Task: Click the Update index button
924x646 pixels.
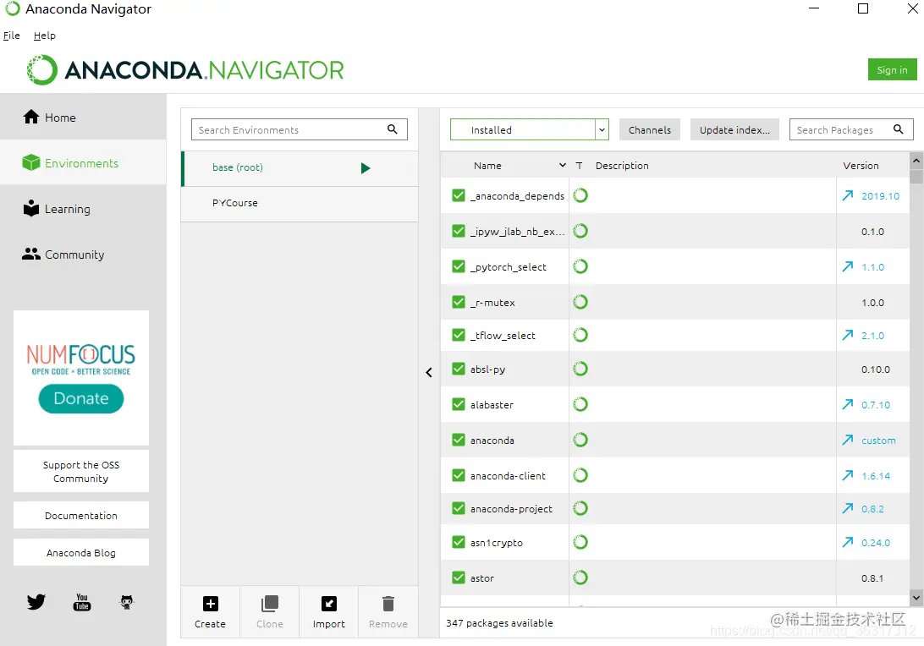Action: coord(734,129)
